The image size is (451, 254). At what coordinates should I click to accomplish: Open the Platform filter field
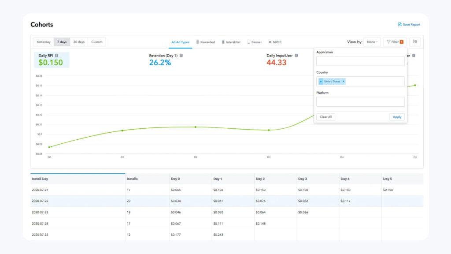[360, 102]
